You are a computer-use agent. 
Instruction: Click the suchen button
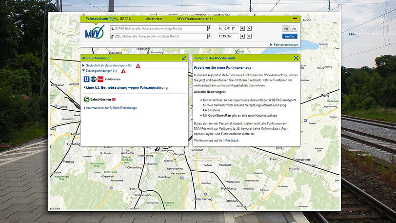[x=290, y=36]
